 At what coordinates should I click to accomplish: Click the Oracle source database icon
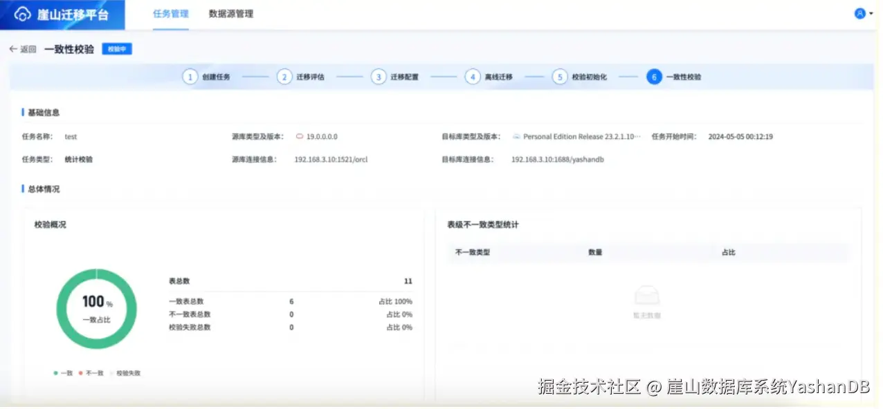click(x=300, y=137)
